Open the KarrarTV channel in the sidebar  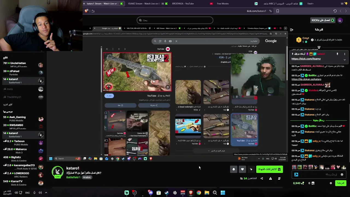23,183
